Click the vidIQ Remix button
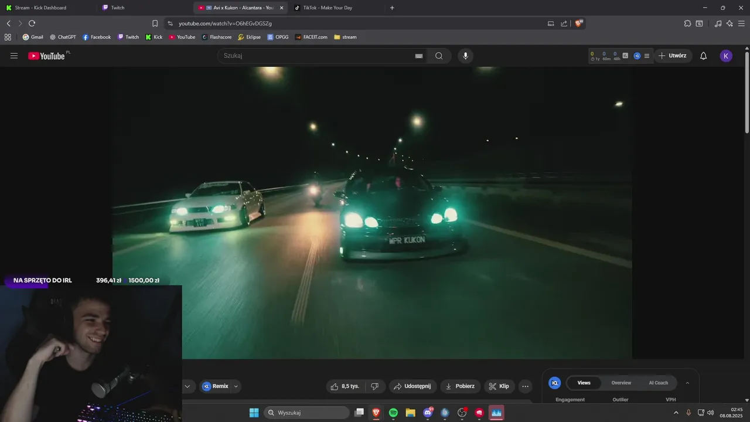750x422 pixels. click(216, 386)
